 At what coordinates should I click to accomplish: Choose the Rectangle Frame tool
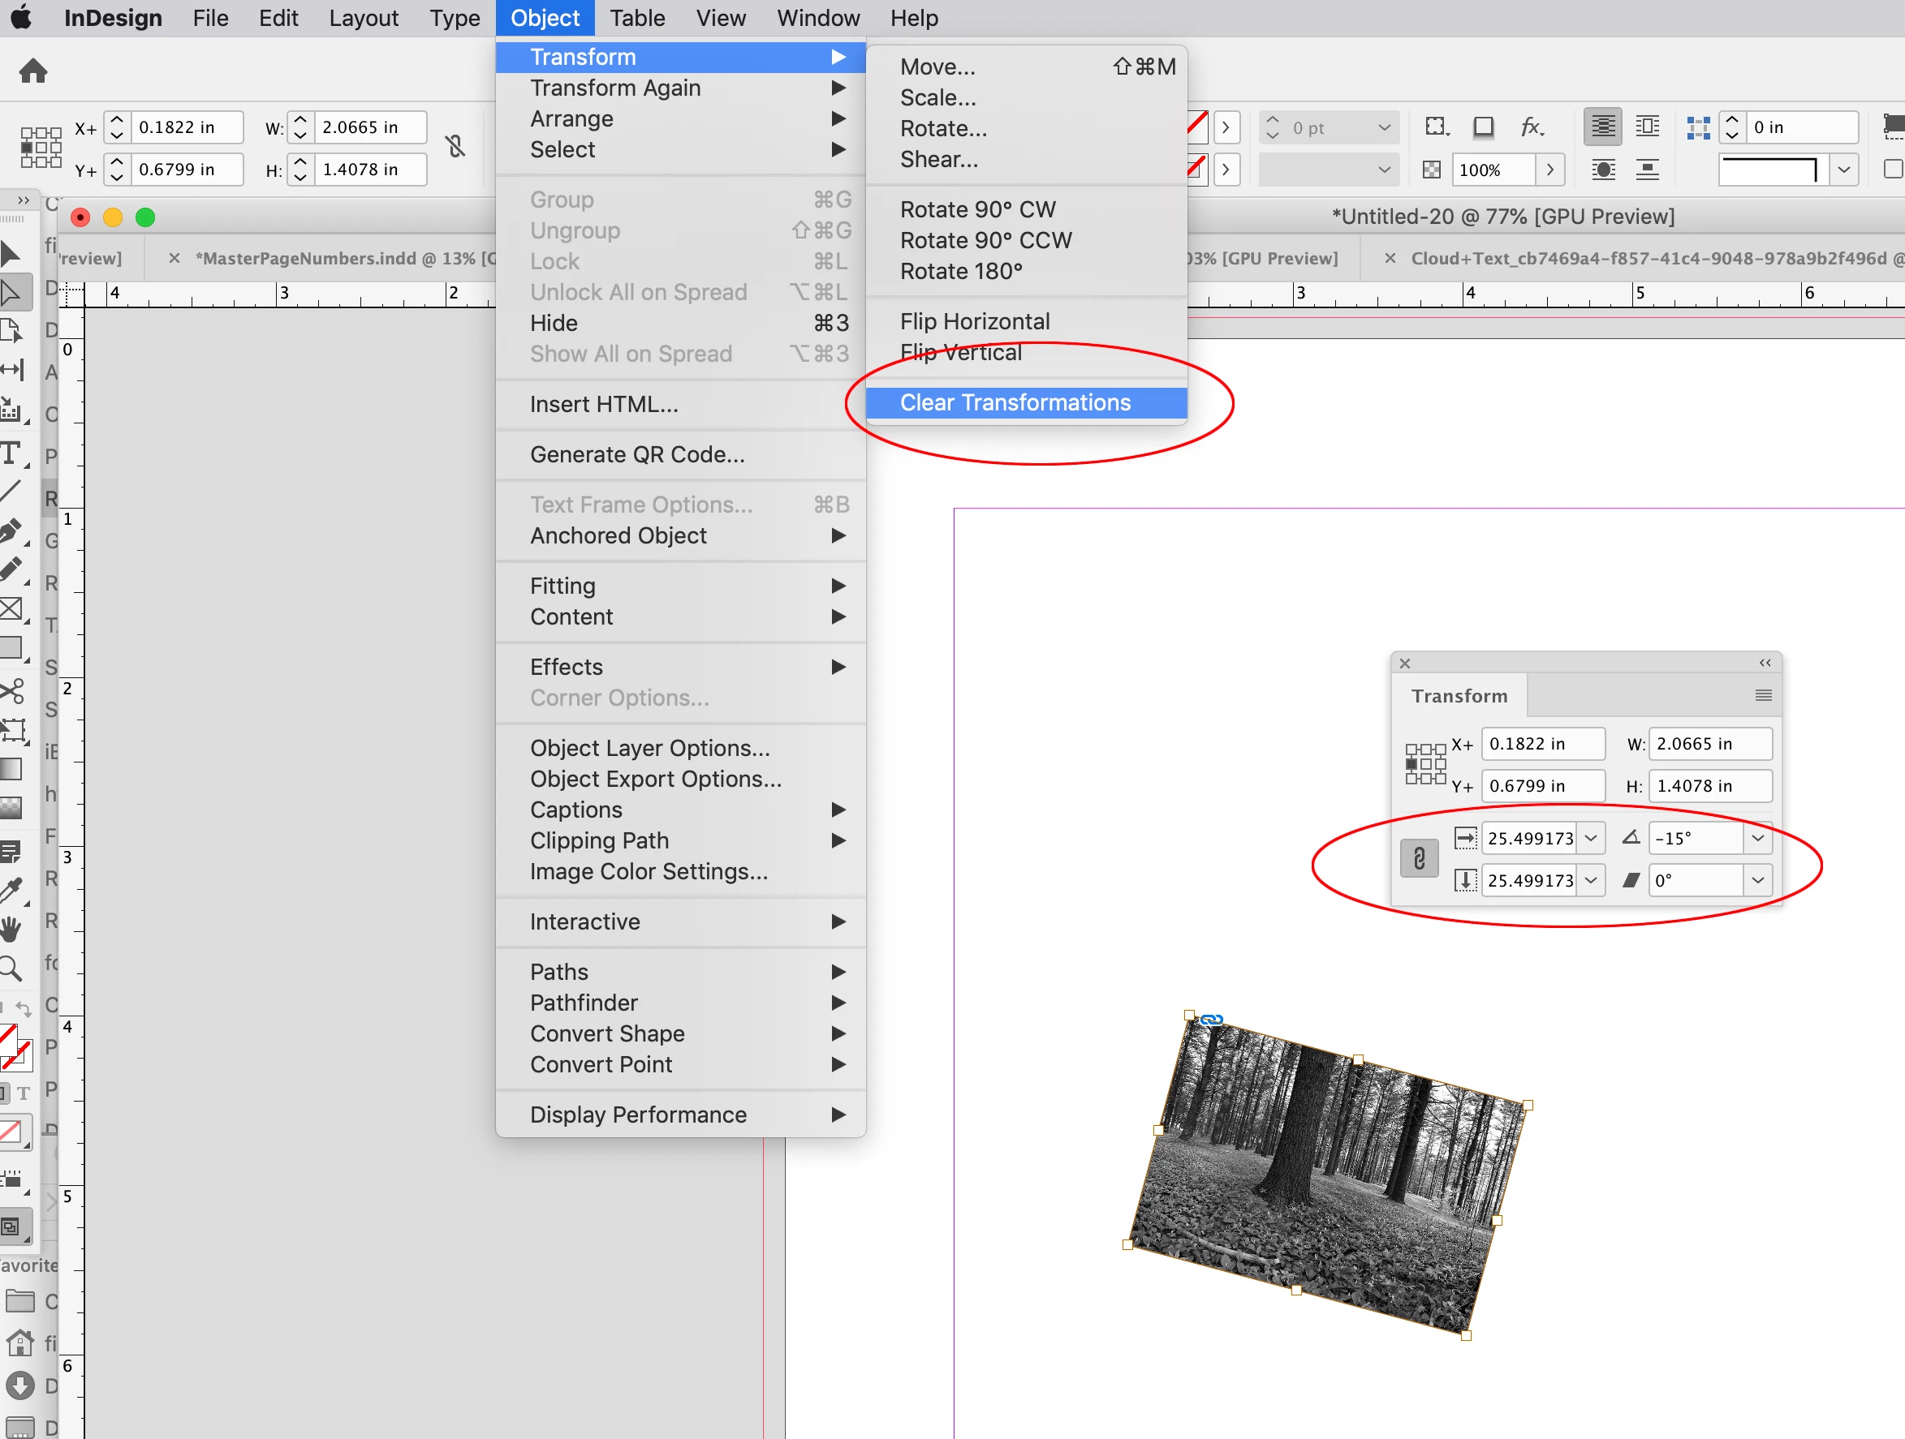point(11,609)
